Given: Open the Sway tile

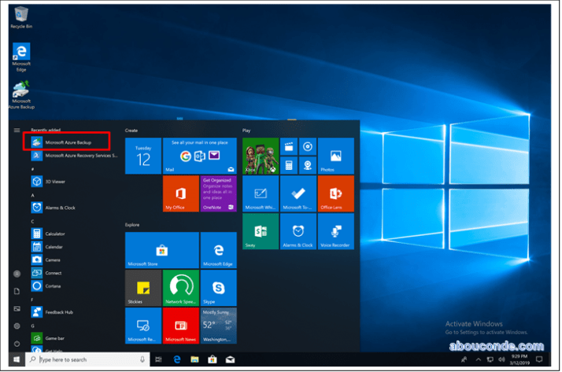Looking at the screenshot, I should pyautogui.click(x=259, y=232).
